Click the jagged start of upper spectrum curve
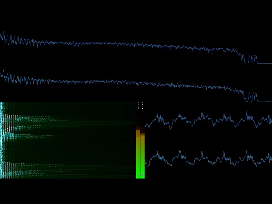Viewport: 272px width, 204px height. [x=8, y=40]
